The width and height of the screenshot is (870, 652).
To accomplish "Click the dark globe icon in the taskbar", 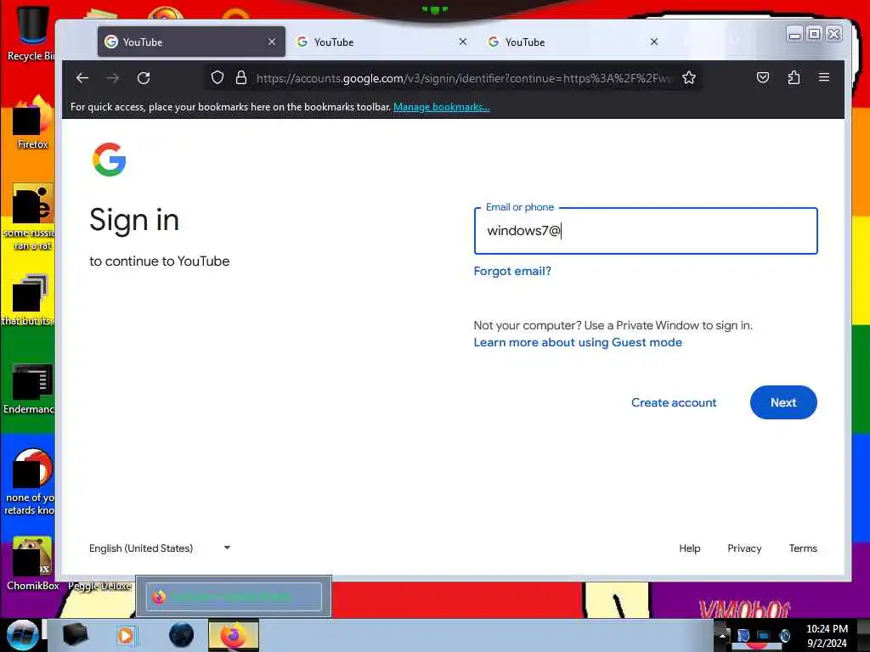I will 182,635.
